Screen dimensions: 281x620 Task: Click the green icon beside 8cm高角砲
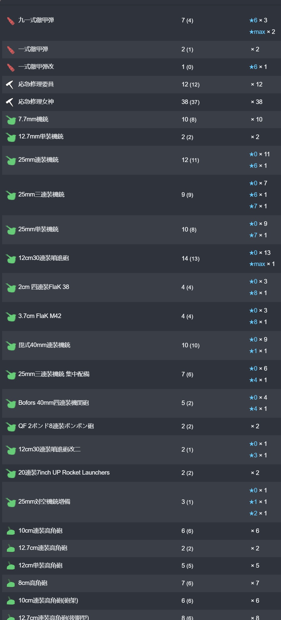tap(11, 583)
